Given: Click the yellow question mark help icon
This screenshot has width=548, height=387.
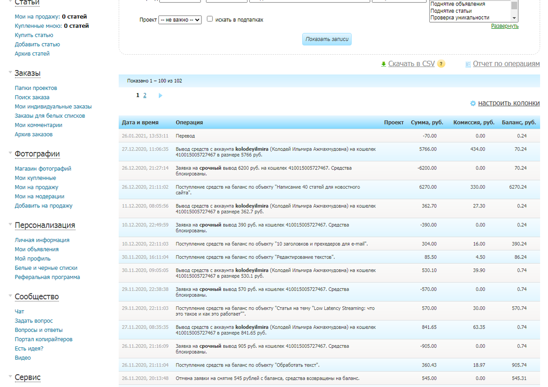Looking at the screenshot, I should 441,64.
